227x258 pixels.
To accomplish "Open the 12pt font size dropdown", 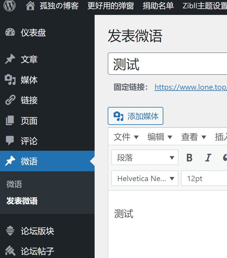I will tap(204, 178).
